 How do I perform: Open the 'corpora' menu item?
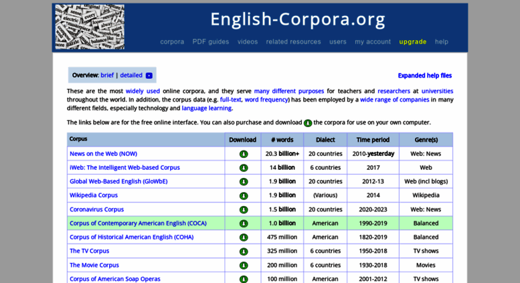[x=172, y=41]
